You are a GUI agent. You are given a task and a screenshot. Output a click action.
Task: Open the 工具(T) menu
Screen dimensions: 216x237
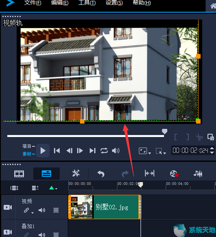[x=87, y=2]
